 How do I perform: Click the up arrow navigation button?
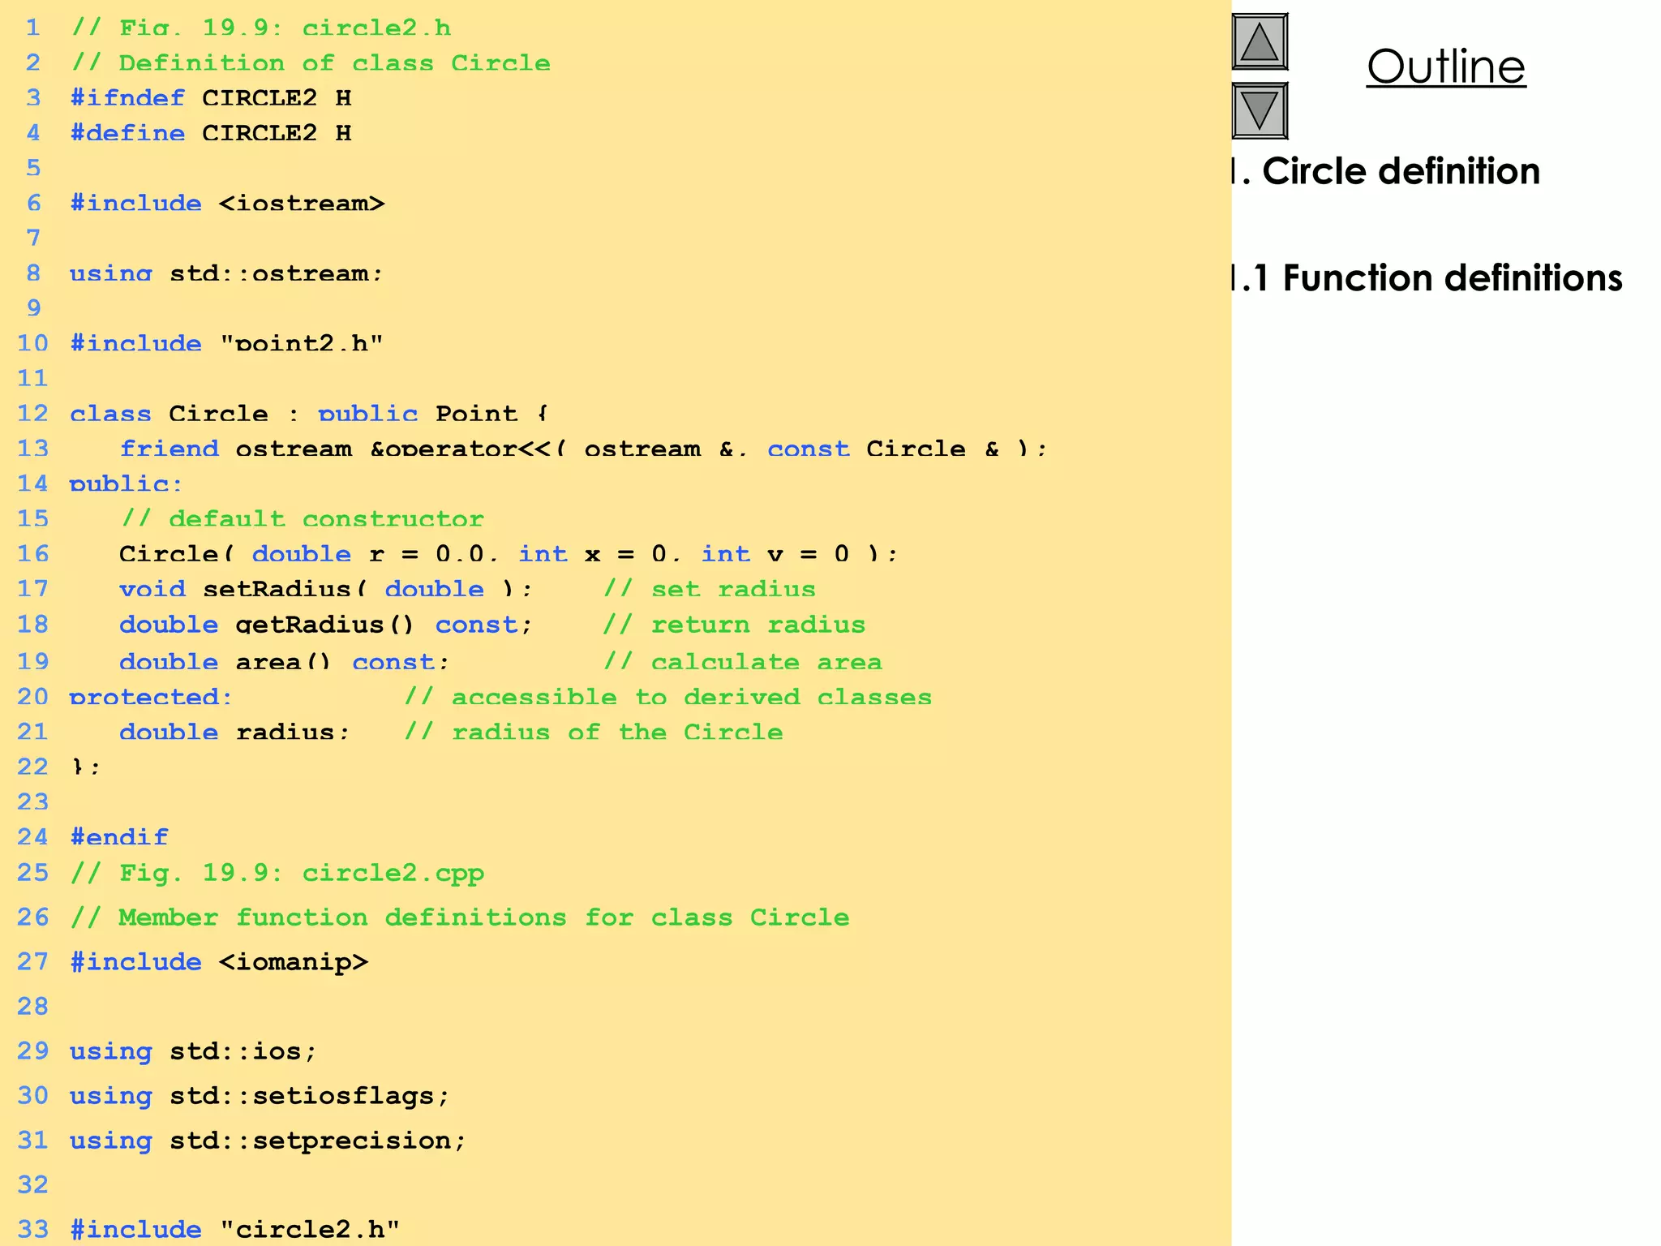point(1260,41)
